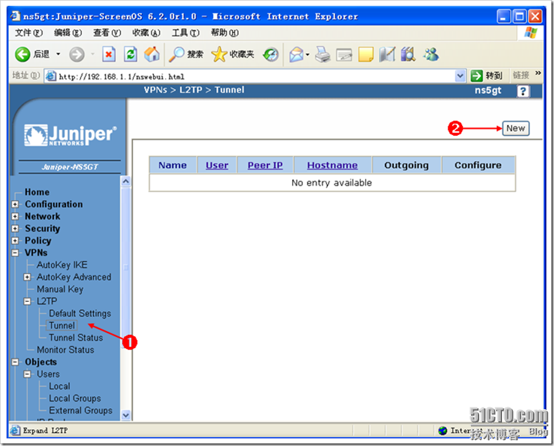Collapse the Objects tree node
The width and height of the screenshot is (554, 446).
pos(15,362)
